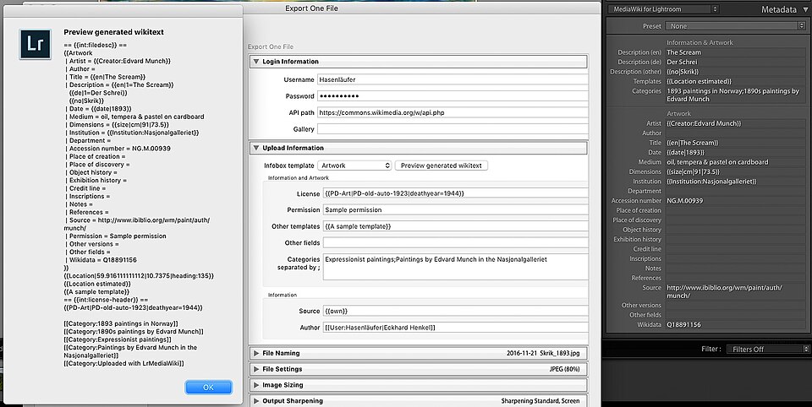This screenshot has width=812, height=407.
Task: Click Dimensions field in Metadata panel
Action: point(736,171)
